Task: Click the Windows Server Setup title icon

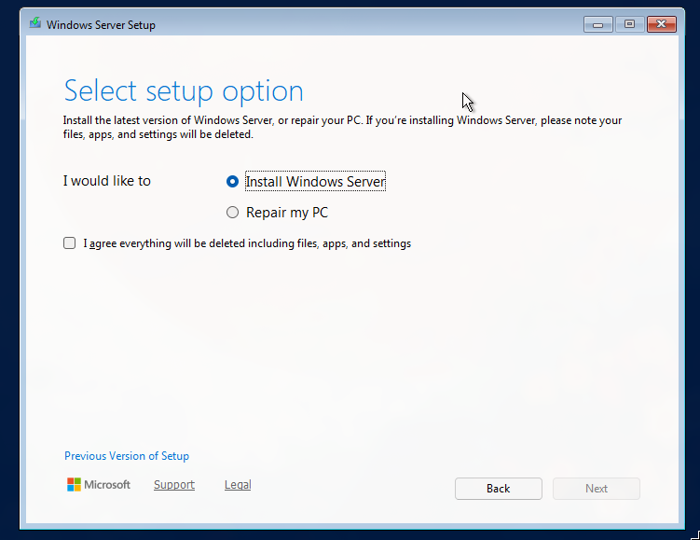Action: pos(35,23)
